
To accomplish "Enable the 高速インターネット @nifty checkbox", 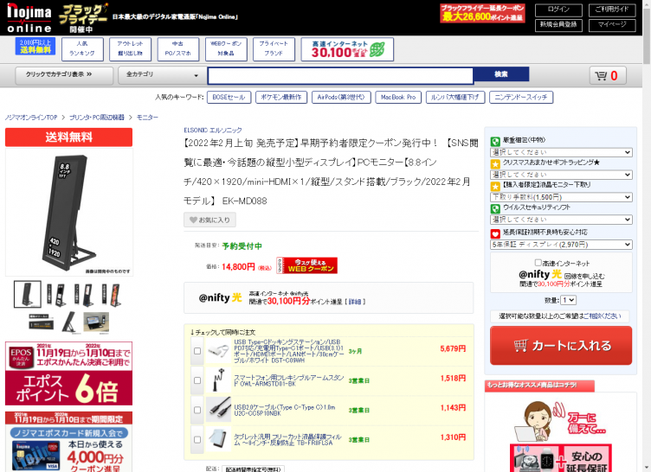I will click(538, 263).
